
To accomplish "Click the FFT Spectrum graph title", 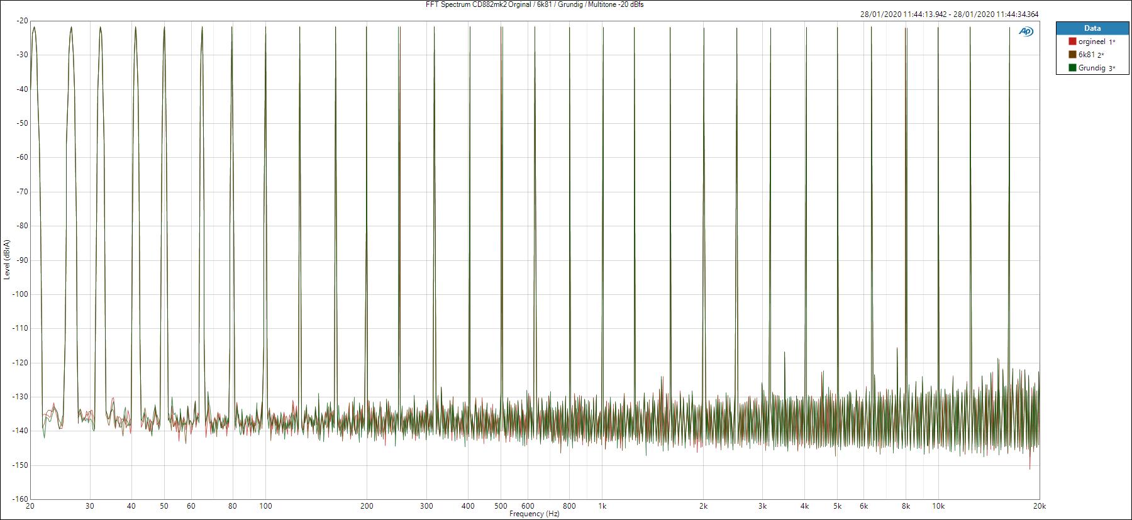I will pyautogui.click(x=530, y=4).
